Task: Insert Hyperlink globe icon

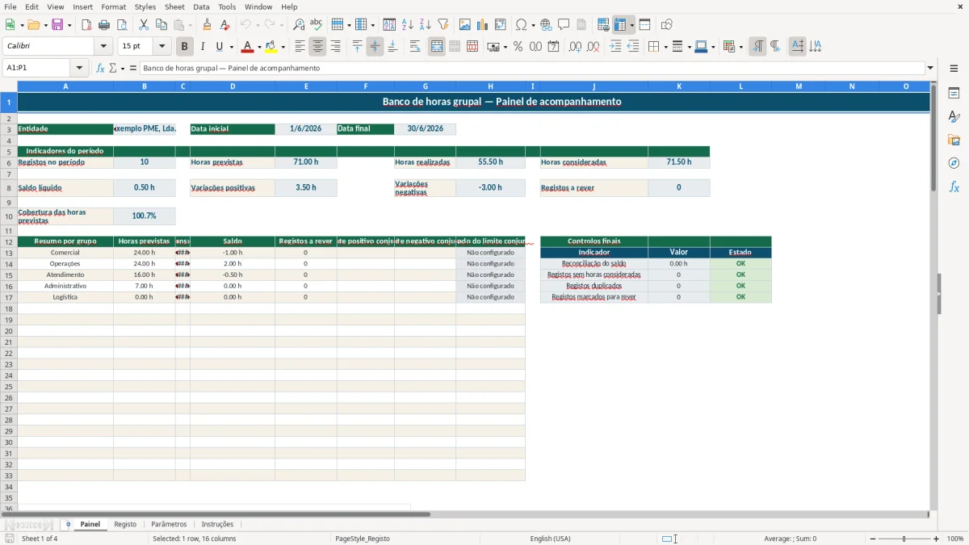Action: [x=546, y=25]
